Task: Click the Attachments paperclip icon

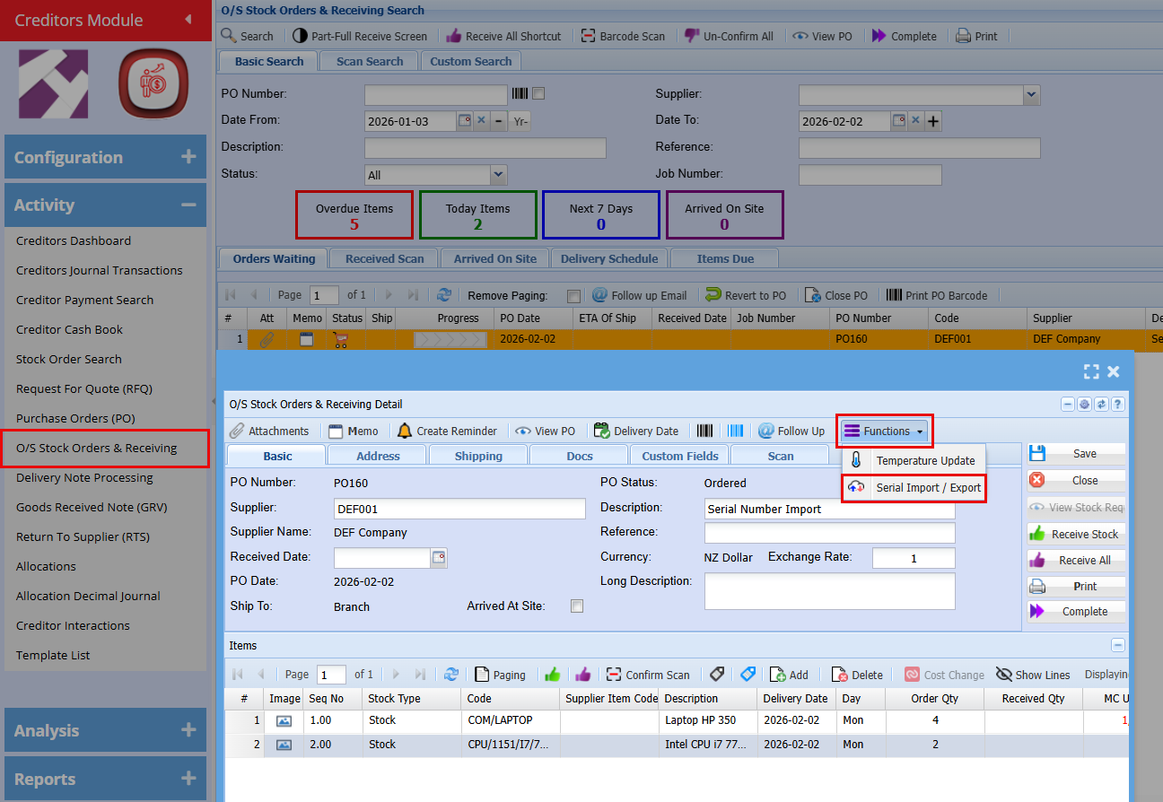Action: tap(237, 432)
